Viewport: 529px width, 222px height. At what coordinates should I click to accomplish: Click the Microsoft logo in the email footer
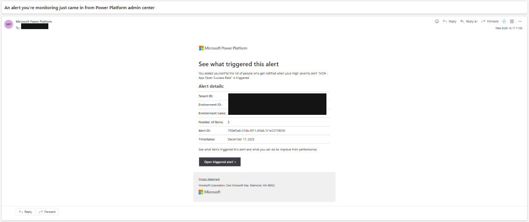point(209,192)
